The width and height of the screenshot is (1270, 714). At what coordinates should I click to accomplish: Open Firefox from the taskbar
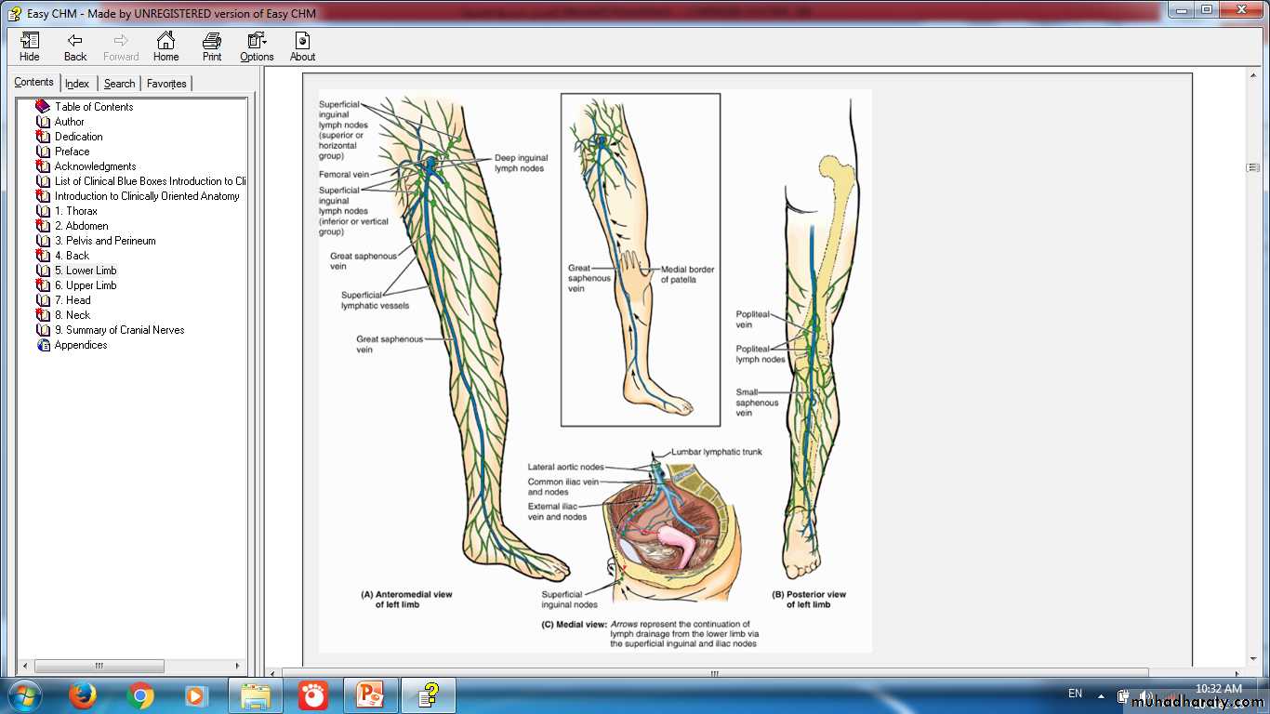(x=84, y=694)
